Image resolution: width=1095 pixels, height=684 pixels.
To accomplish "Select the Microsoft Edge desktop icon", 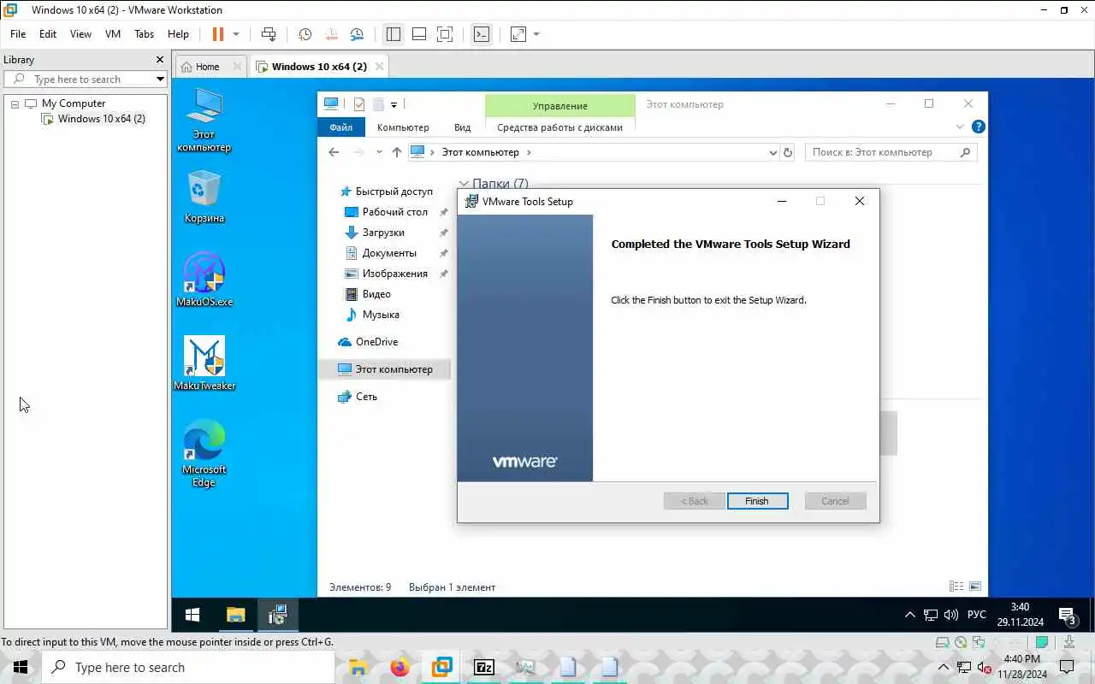I will (x=204, y=453).
